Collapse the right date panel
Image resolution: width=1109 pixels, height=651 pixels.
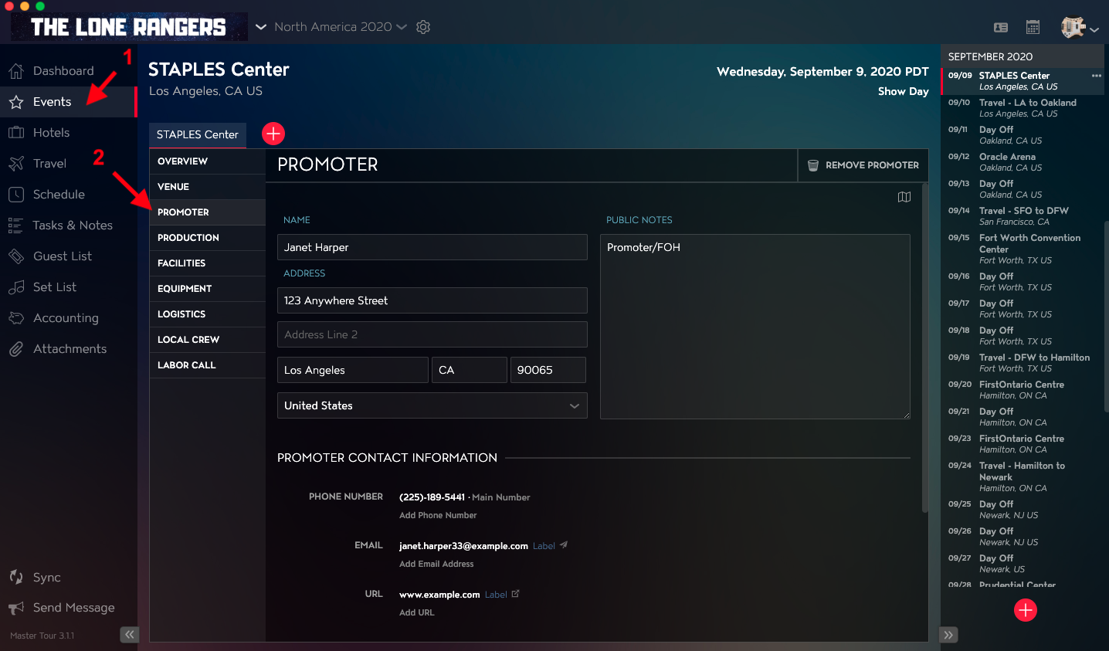point(949,635)
